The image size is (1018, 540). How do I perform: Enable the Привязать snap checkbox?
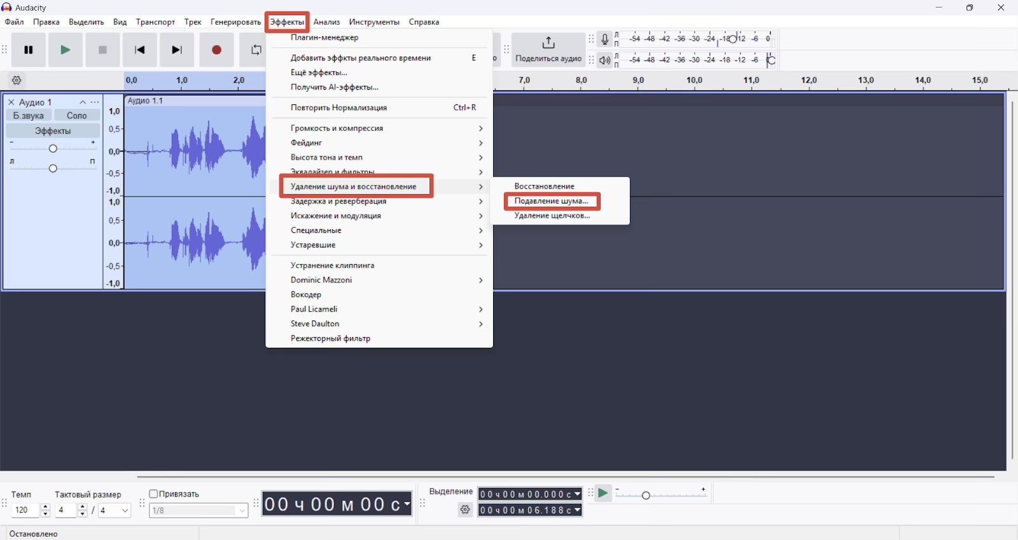(153, 494)
